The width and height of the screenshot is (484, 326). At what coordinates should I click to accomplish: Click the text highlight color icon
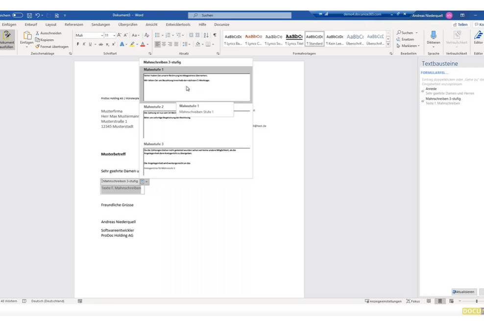(x=131, y=44)
